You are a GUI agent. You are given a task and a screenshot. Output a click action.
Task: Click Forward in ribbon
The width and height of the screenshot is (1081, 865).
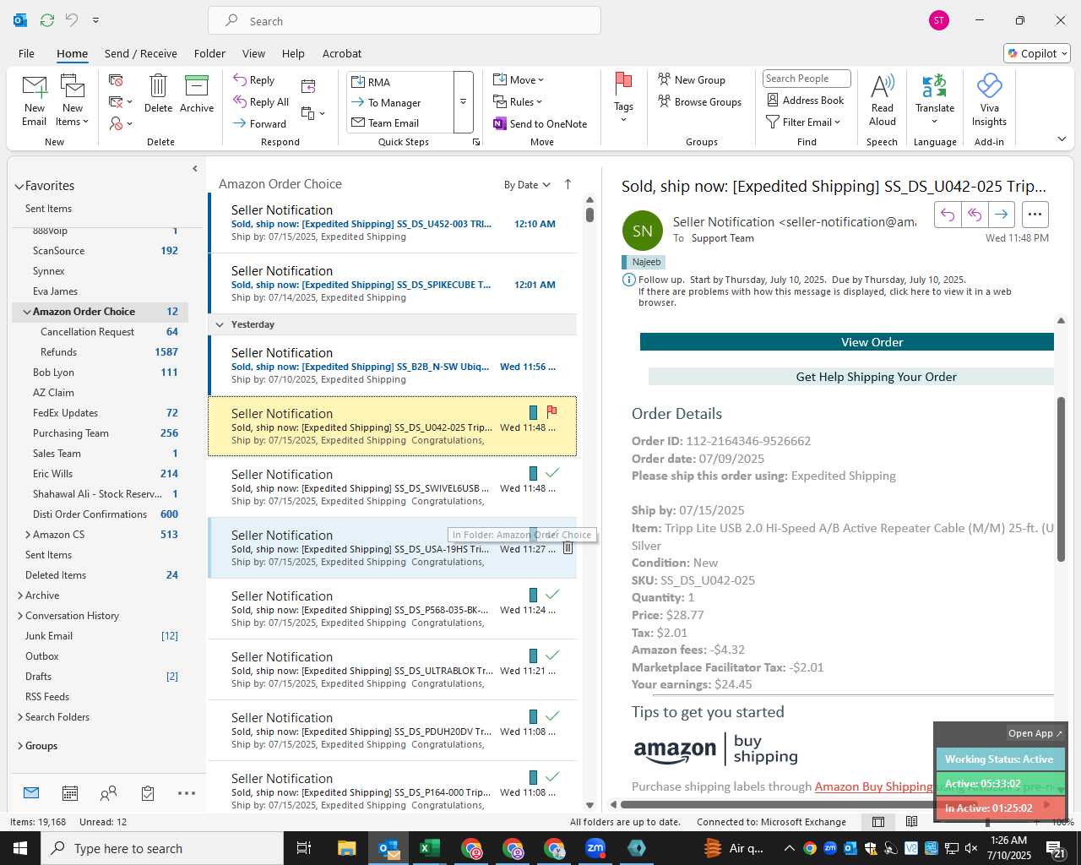coord(259,123)
